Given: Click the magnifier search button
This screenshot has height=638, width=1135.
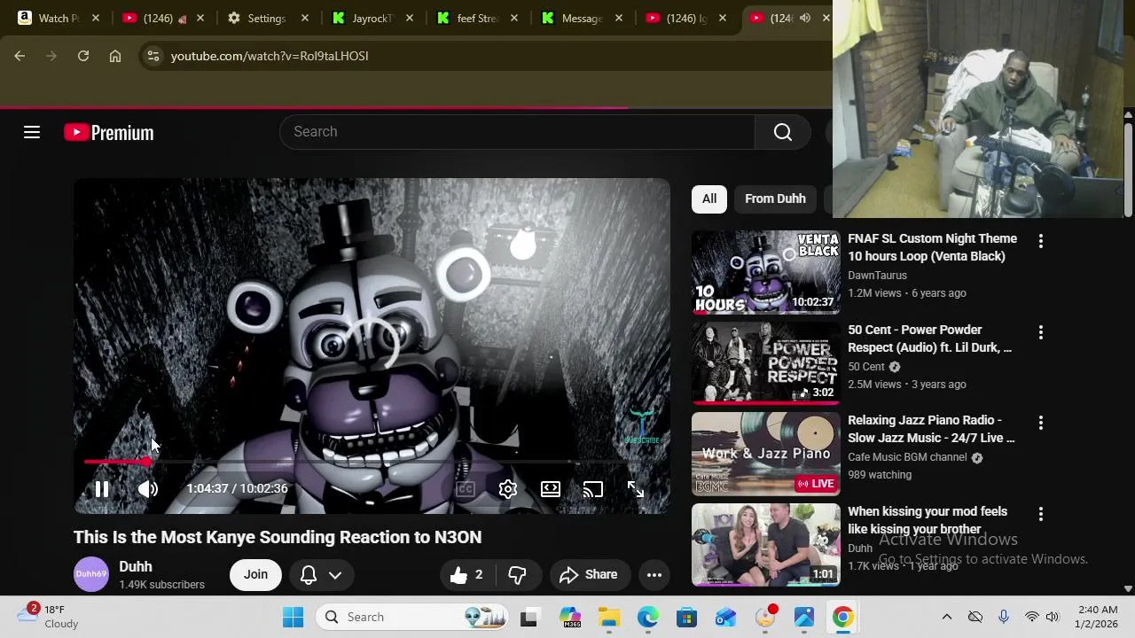Looking at the screenshot, I should [x=782, y=132].
